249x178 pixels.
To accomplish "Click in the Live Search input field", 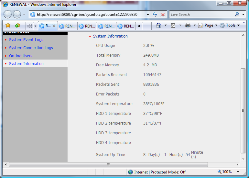I will click(x=200, y=15).
